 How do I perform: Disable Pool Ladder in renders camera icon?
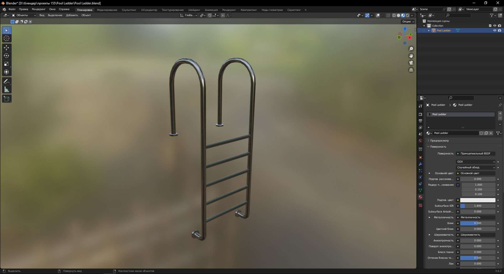tap(500, 30)
